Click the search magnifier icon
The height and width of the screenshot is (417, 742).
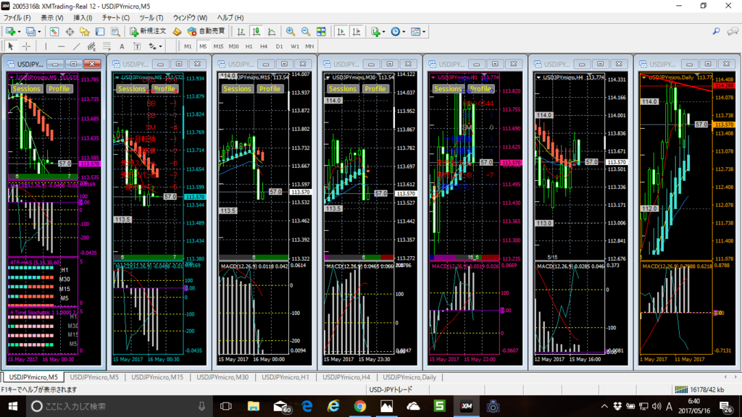click(x=716, y=32)
